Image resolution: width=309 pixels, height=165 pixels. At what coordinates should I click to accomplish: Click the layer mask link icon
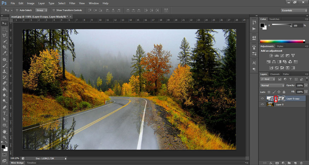(275, 99)
